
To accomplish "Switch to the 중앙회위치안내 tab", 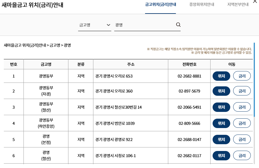I will 201,4.
